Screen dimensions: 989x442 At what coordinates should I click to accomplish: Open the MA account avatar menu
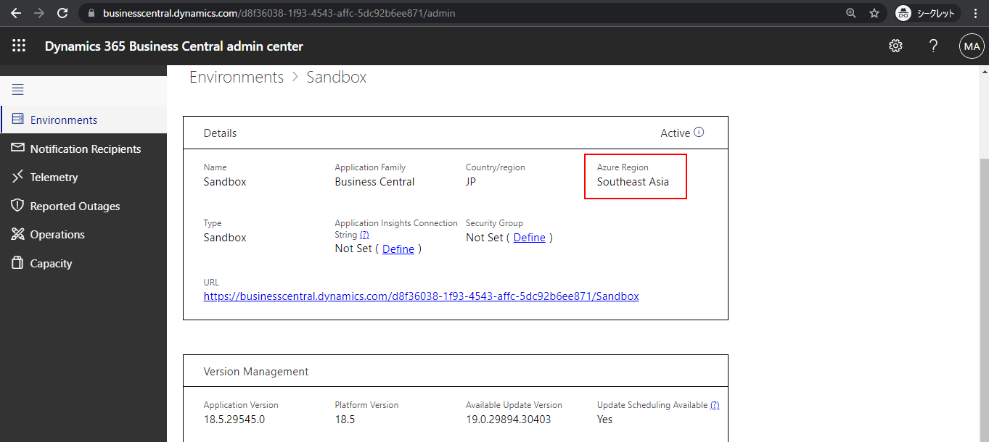coord(972,45)
